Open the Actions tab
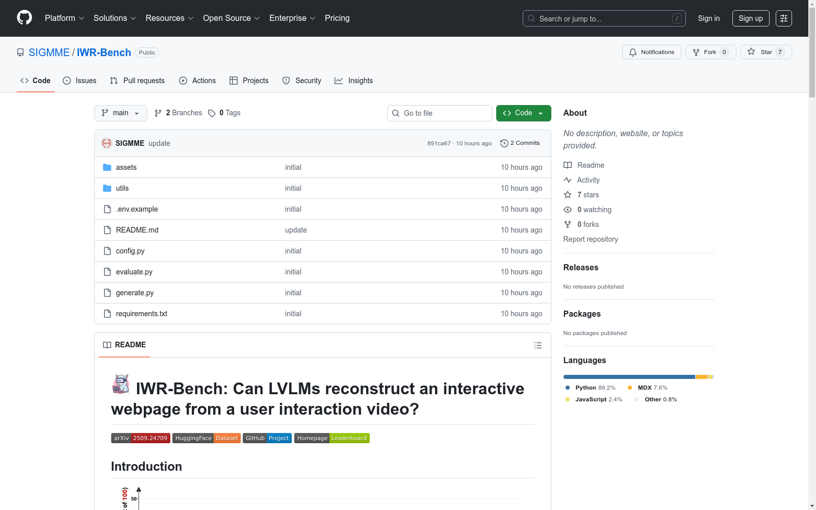816x510 pixels. click(x=197, y=81)
